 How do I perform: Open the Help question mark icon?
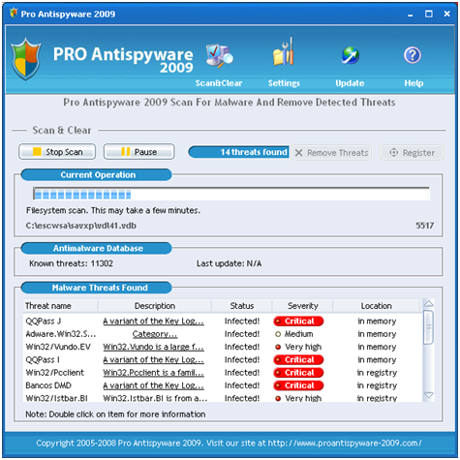click(x=413, y=55)
